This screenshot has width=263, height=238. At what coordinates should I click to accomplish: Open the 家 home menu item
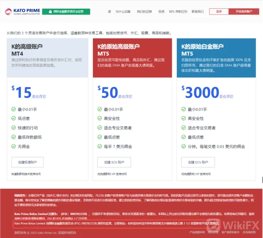tap(109, 12)
